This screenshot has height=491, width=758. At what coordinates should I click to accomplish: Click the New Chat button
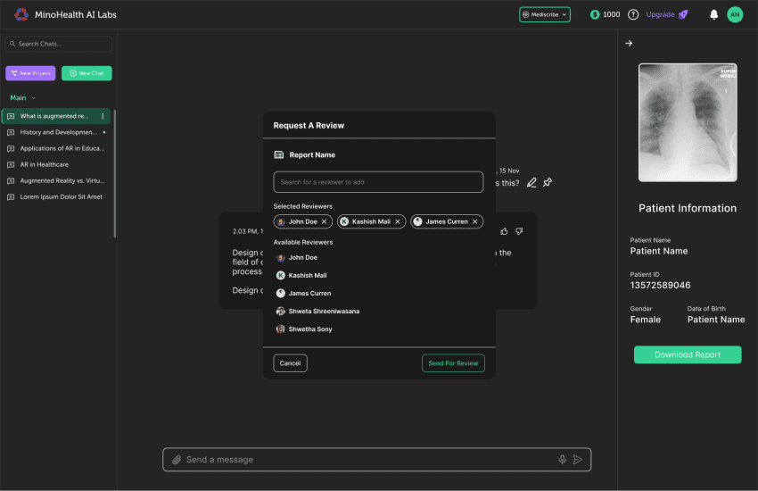[87, 73]
